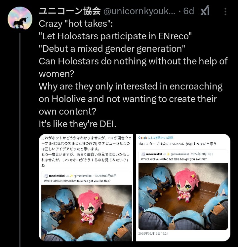The height and width of the screenshot is (247, 238).
Task: Click the Grok xAI icon
Action: pos(205,11)
